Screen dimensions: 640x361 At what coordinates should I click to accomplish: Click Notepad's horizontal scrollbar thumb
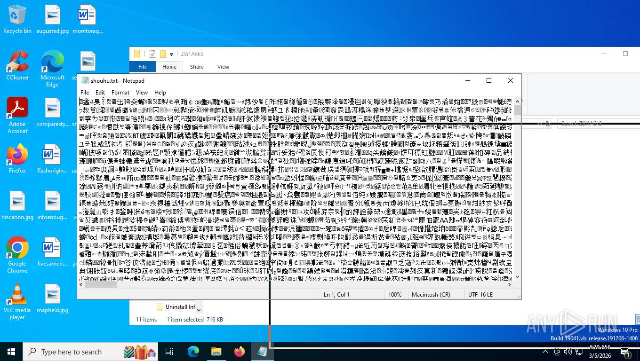(x=101, y=284)
